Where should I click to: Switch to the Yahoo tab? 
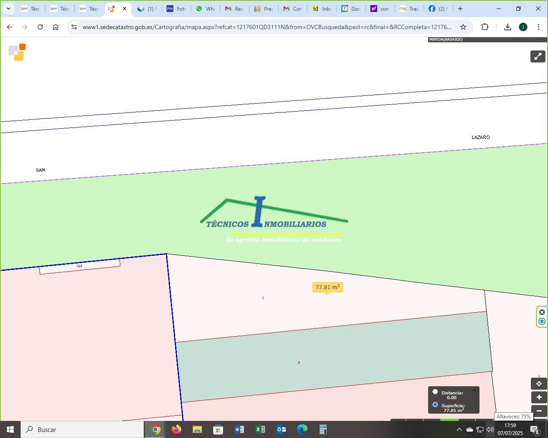[380, 9]
